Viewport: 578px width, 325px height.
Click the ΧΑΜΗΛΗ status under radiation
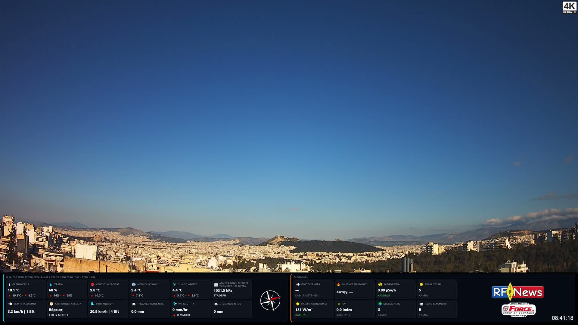[x=384, y=296]
